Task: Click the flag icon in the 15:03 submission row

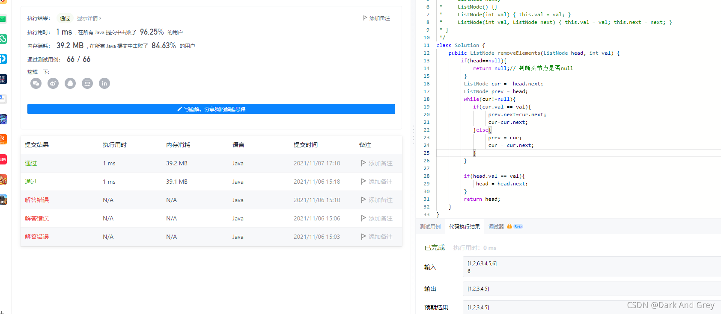Action: click(x=363, y=237)
